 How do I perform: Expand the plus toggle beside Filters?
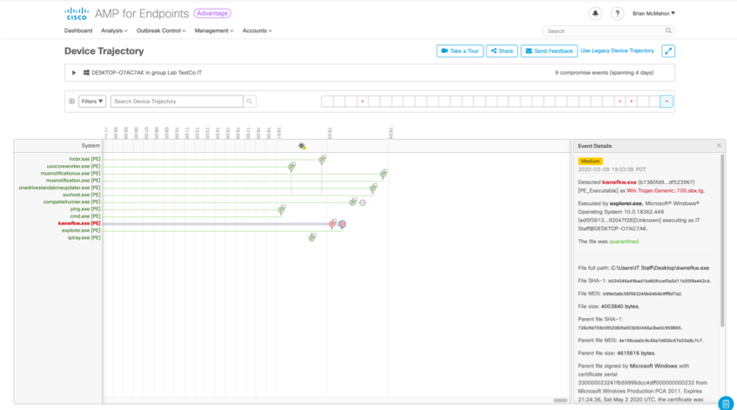(x=71, y=102)
